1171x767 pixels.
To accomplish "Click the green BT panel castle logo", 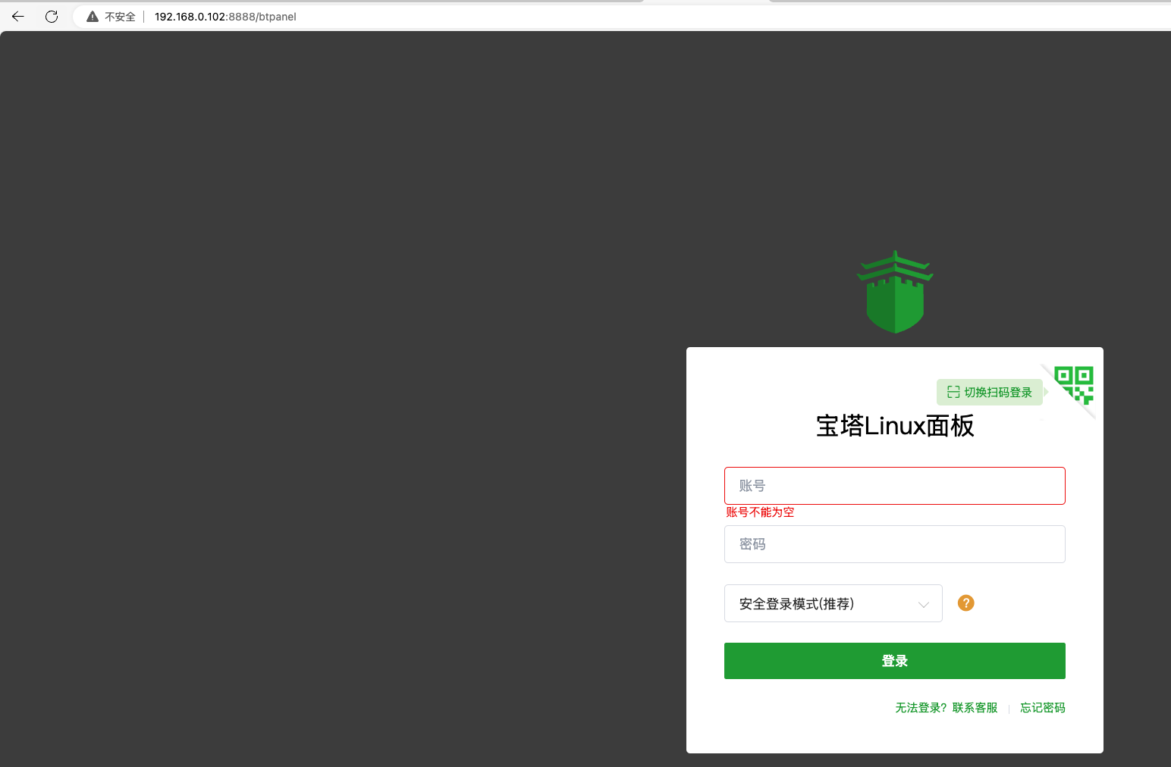I will 895,292.
